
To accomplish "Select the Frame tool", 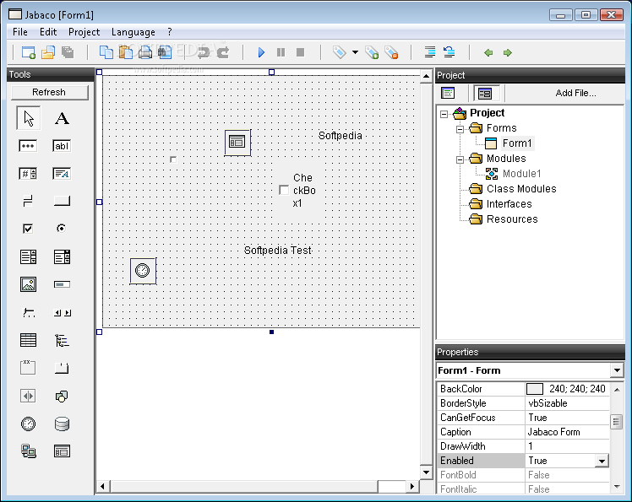I will coord(28,368).
